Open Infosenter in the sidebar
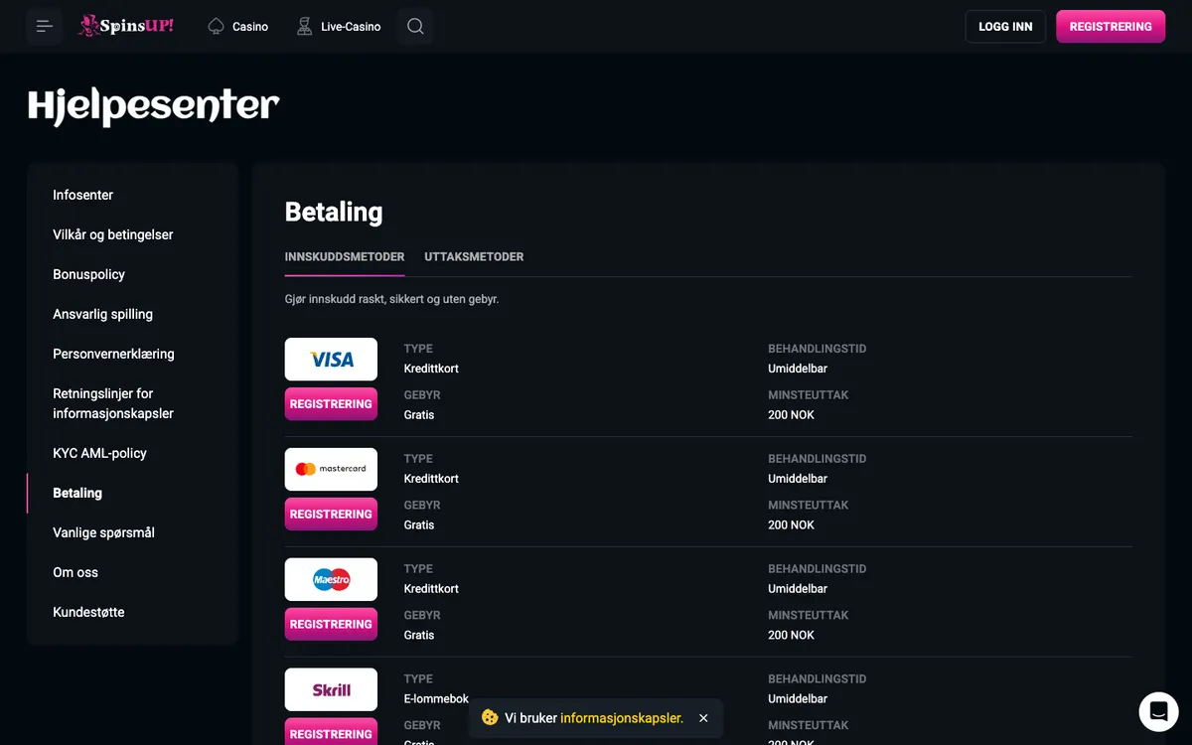Screen dimensions: 1192x745 tap(83, 195)
